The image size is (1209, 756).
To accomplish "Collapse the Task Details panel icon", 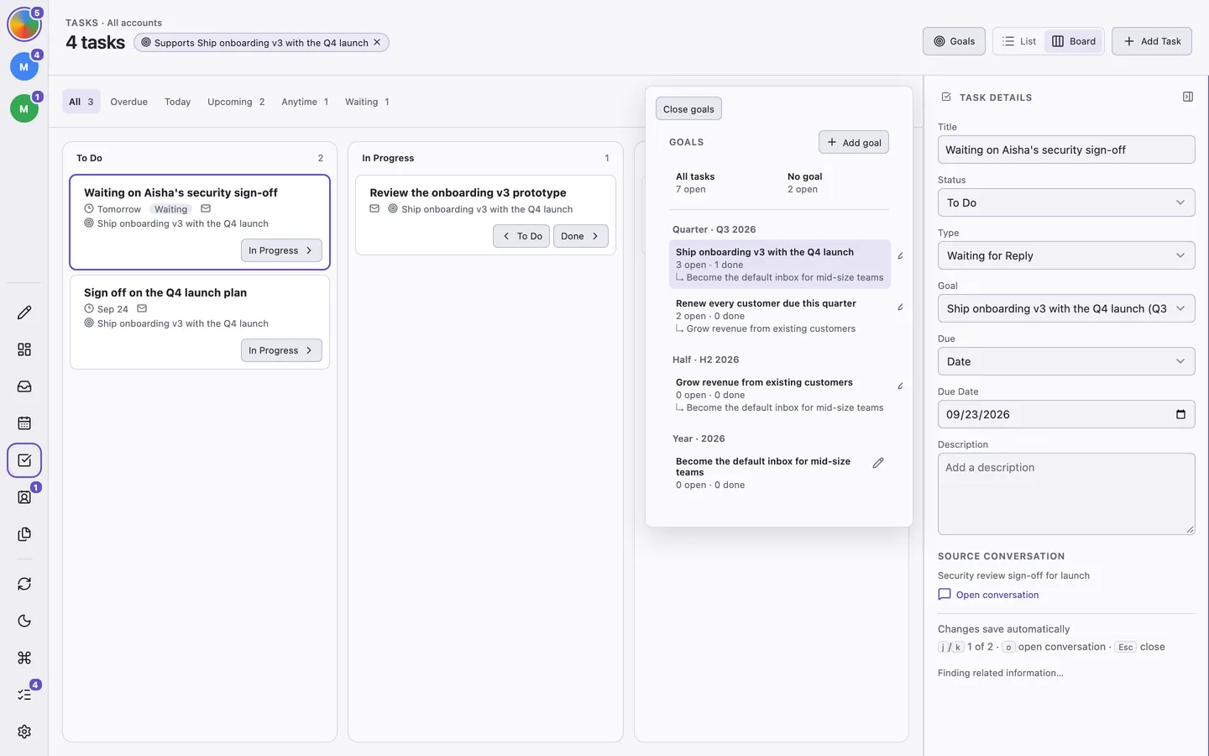I will [x=1187, y=97].
